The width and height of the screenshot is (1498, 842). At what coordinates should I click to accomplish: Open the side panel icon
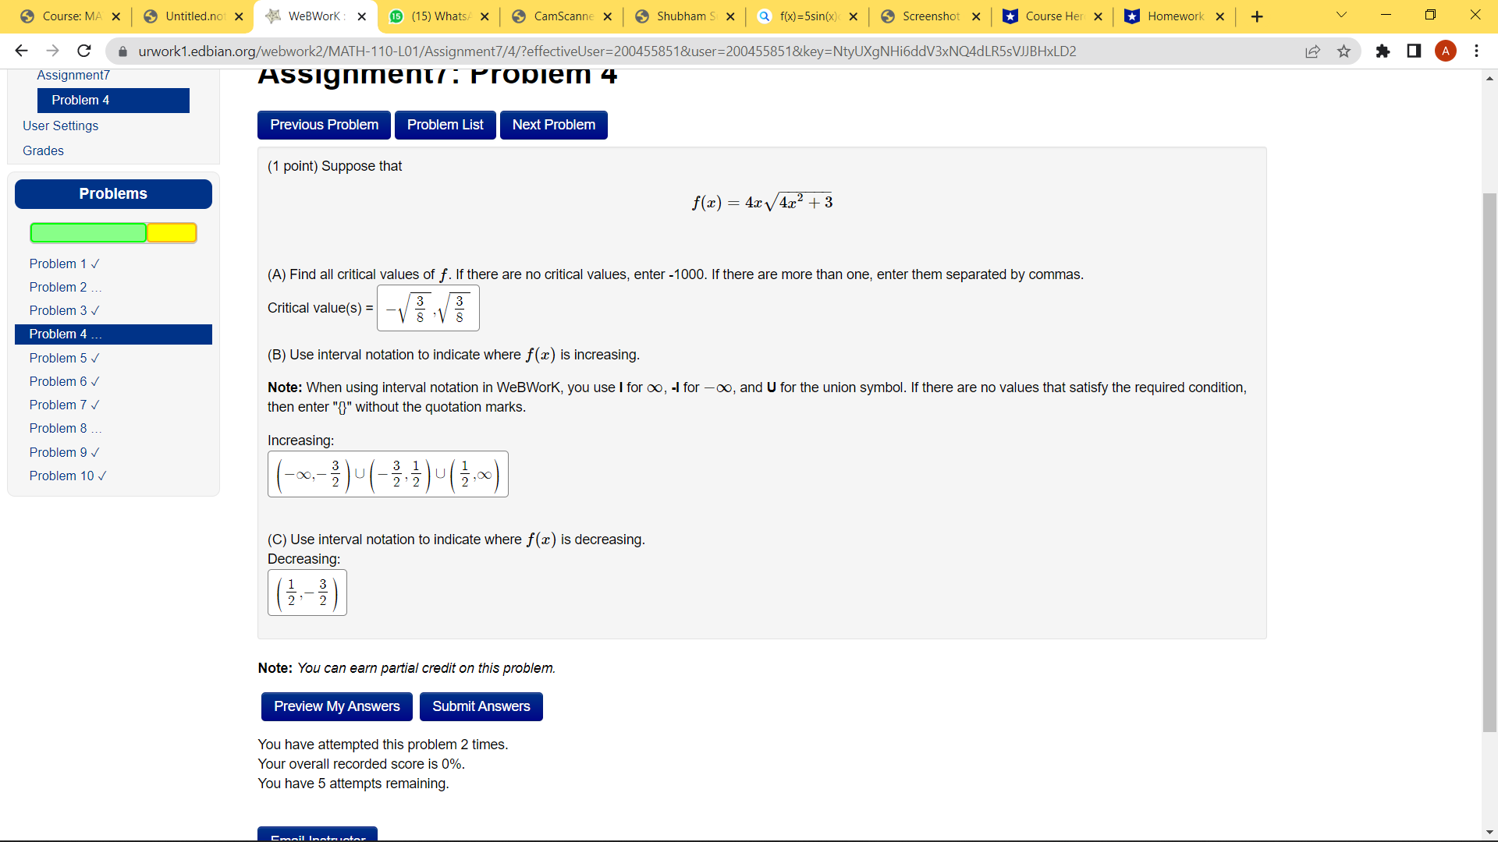1414,51
